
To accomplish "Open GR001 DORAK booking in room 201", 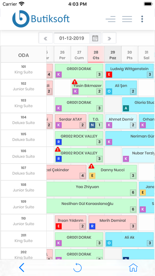I will [x=79, y=240].
